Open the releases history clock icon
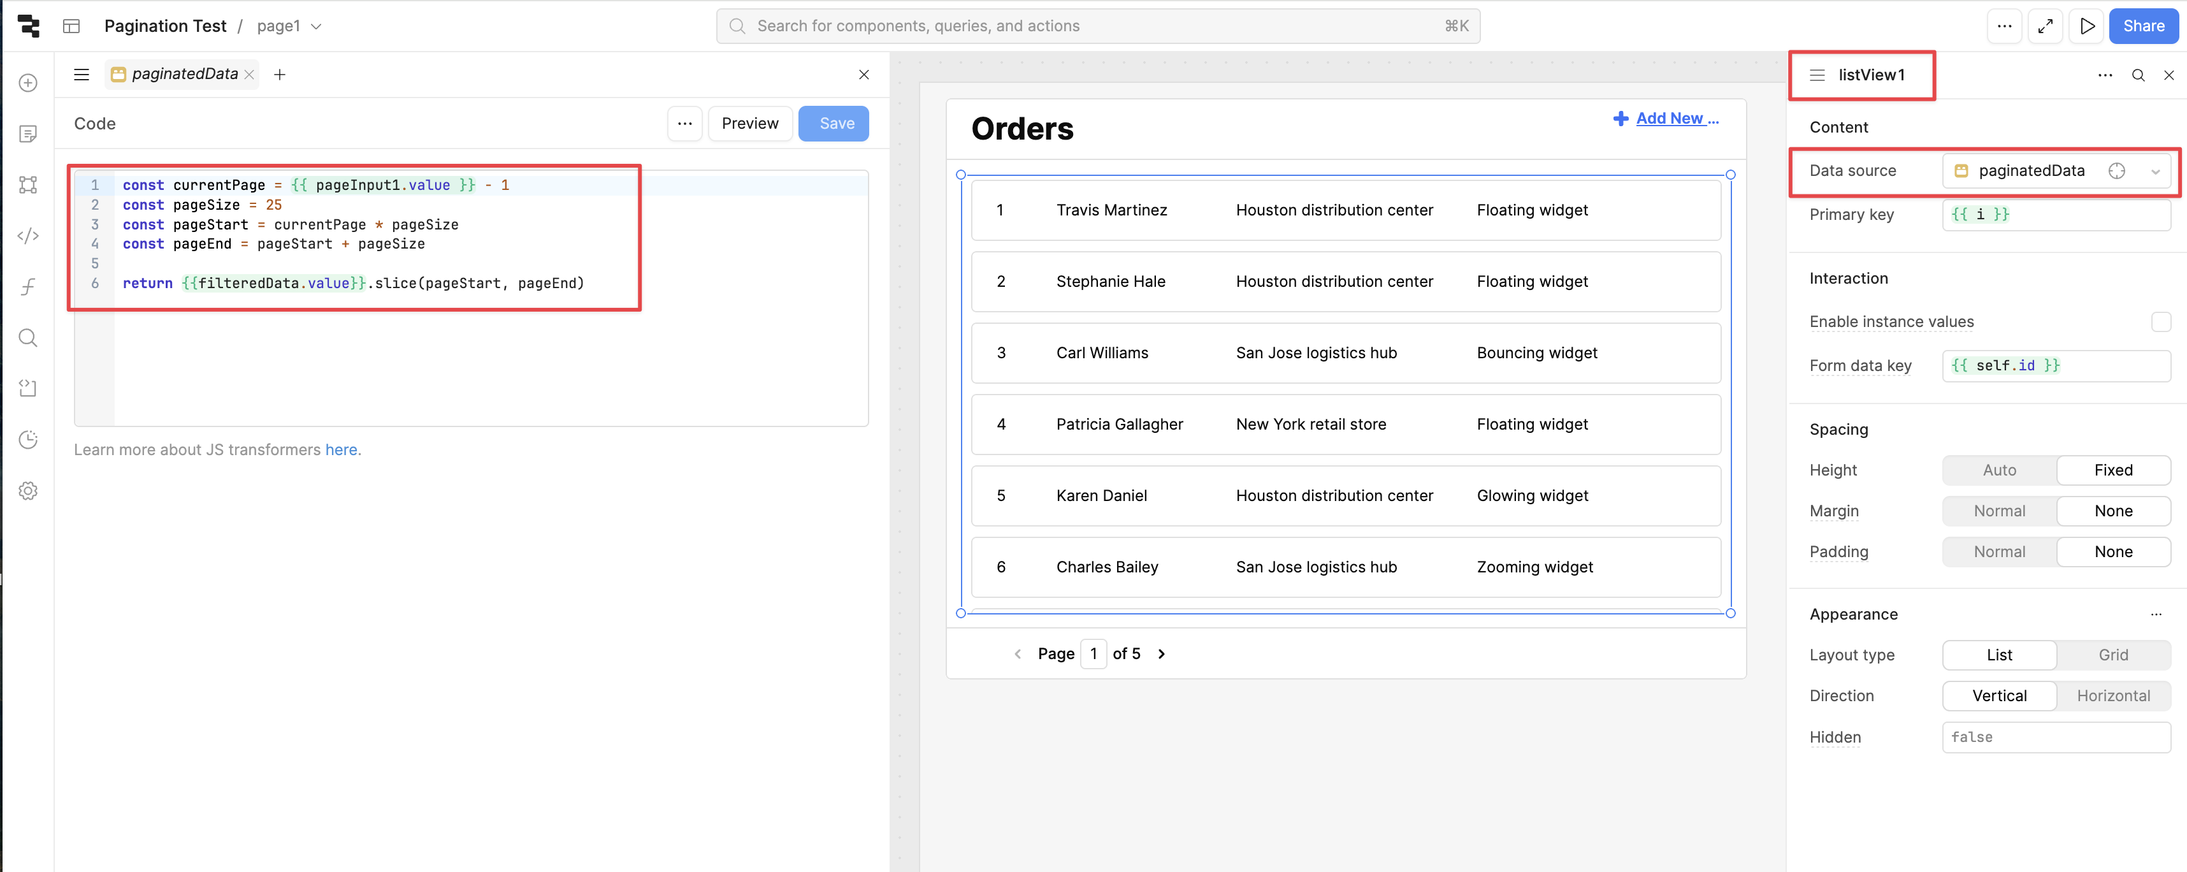 28,440
